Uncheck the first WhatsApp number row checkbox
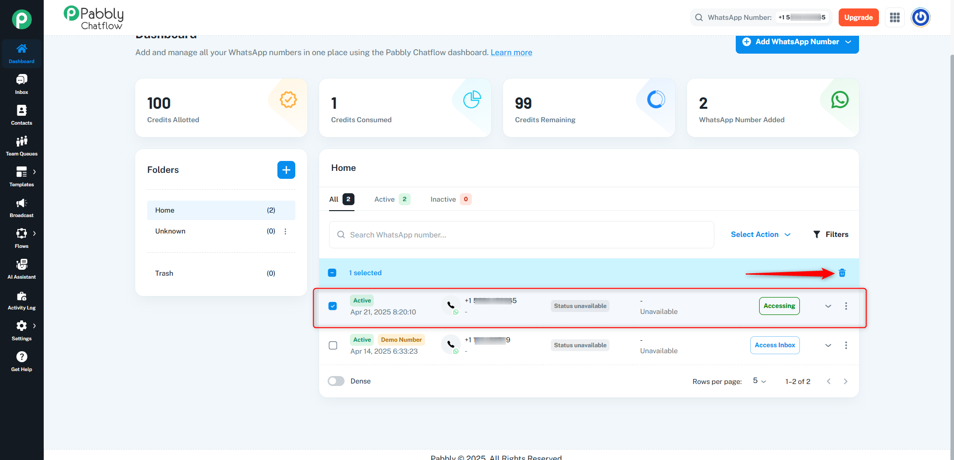The width and height of the screenshot is (954, 460). [x=333, y=306]
